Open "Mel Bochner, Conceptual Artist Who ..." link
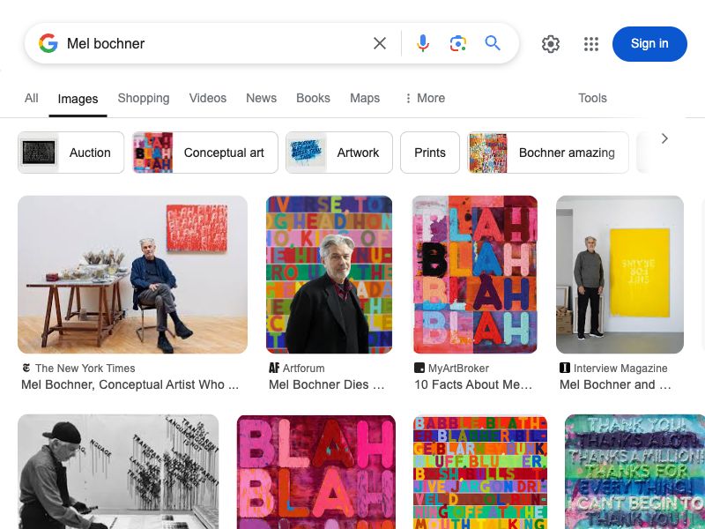705x529 pixels. click(130, 384)
